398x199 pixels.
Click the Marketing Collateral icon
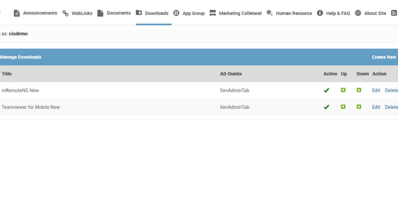pyautogui.click(x=213, y=13)
